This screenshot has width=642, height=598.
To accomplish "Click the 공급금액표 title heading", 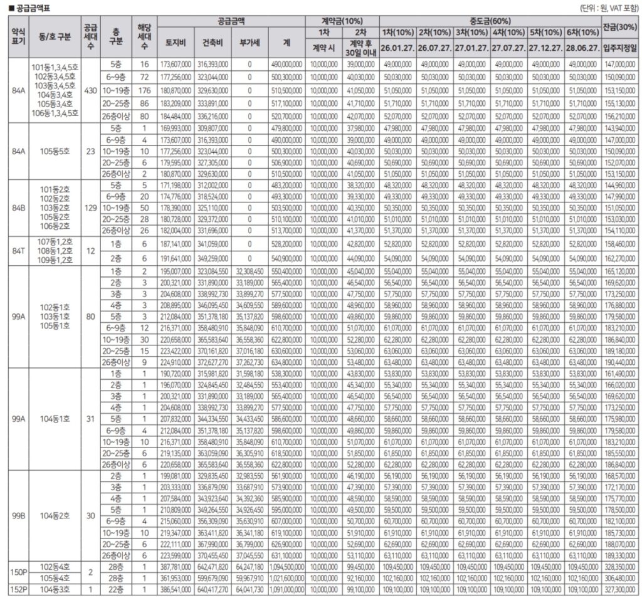I will (x=29, y=8).
